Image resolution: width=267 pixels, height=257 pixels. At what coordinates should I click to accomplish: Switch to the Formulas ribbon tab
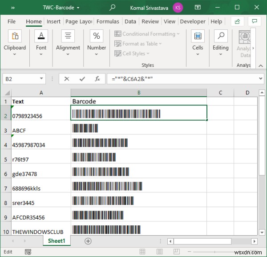(108, 21)
